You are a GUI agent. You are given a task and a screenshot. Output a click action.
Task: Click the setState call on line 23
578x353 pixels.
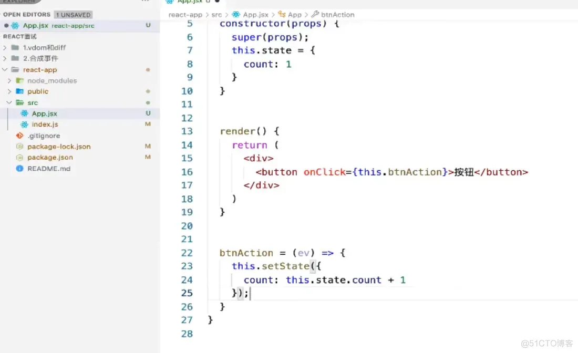coord(285,266)
